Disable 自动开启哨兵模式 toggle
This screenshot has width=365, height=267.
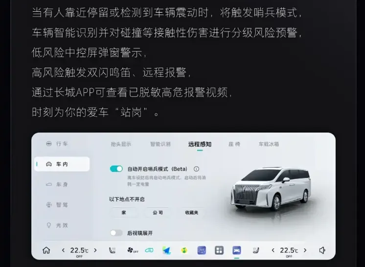116,169
